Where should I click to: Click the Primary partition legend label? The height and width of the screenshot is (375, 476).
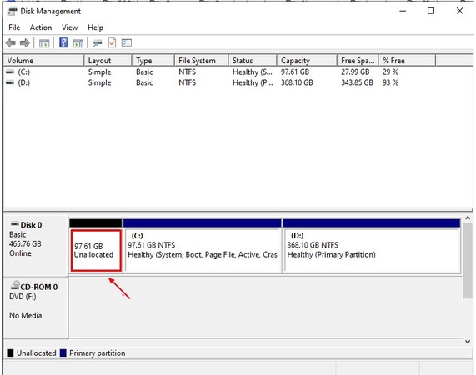pos(98,352)
